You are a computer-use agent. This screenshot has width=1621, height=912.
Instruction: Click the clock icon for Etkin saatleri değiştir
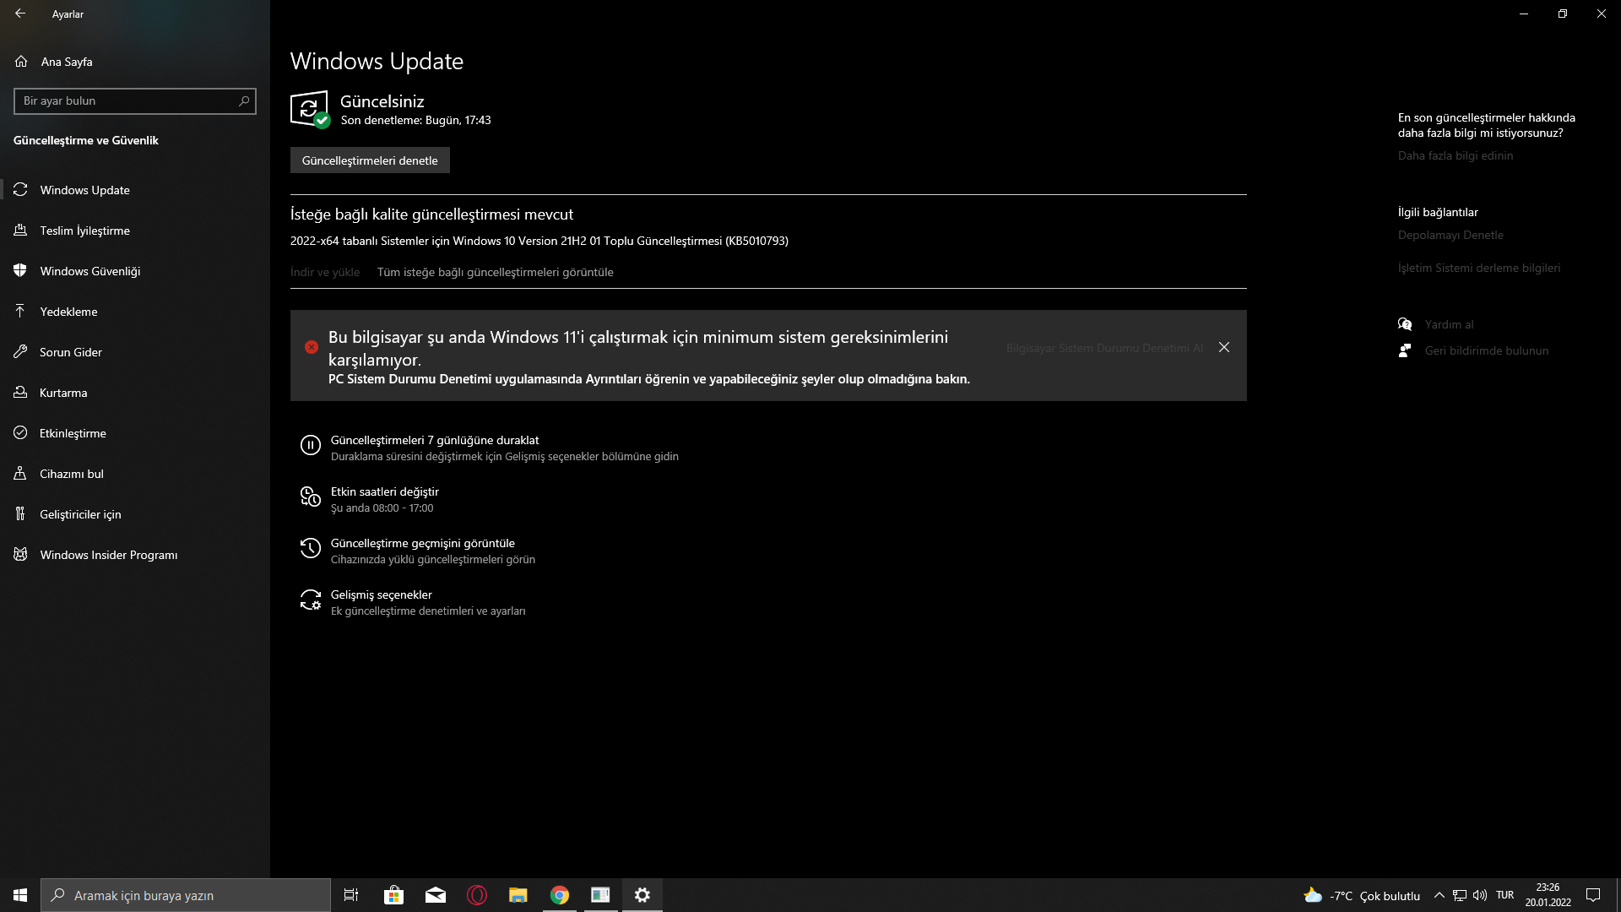tap(311, 497)
